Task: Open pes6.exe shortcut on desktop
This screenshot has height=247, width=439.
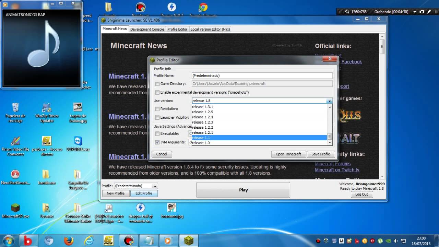Action: pyautogui.click(x=47, y=146)
